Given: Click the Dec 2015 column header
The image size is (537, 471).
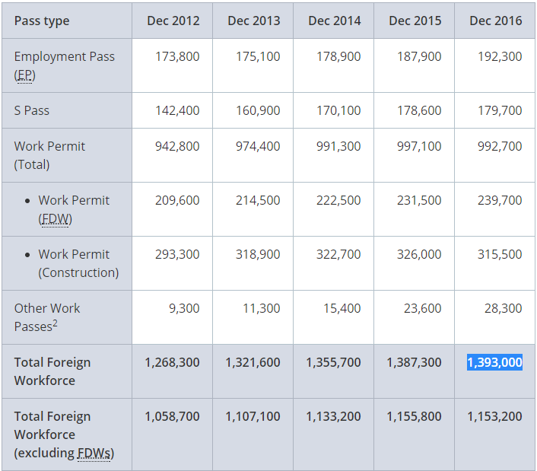Looking at the screenshot, I should [415, 21].
